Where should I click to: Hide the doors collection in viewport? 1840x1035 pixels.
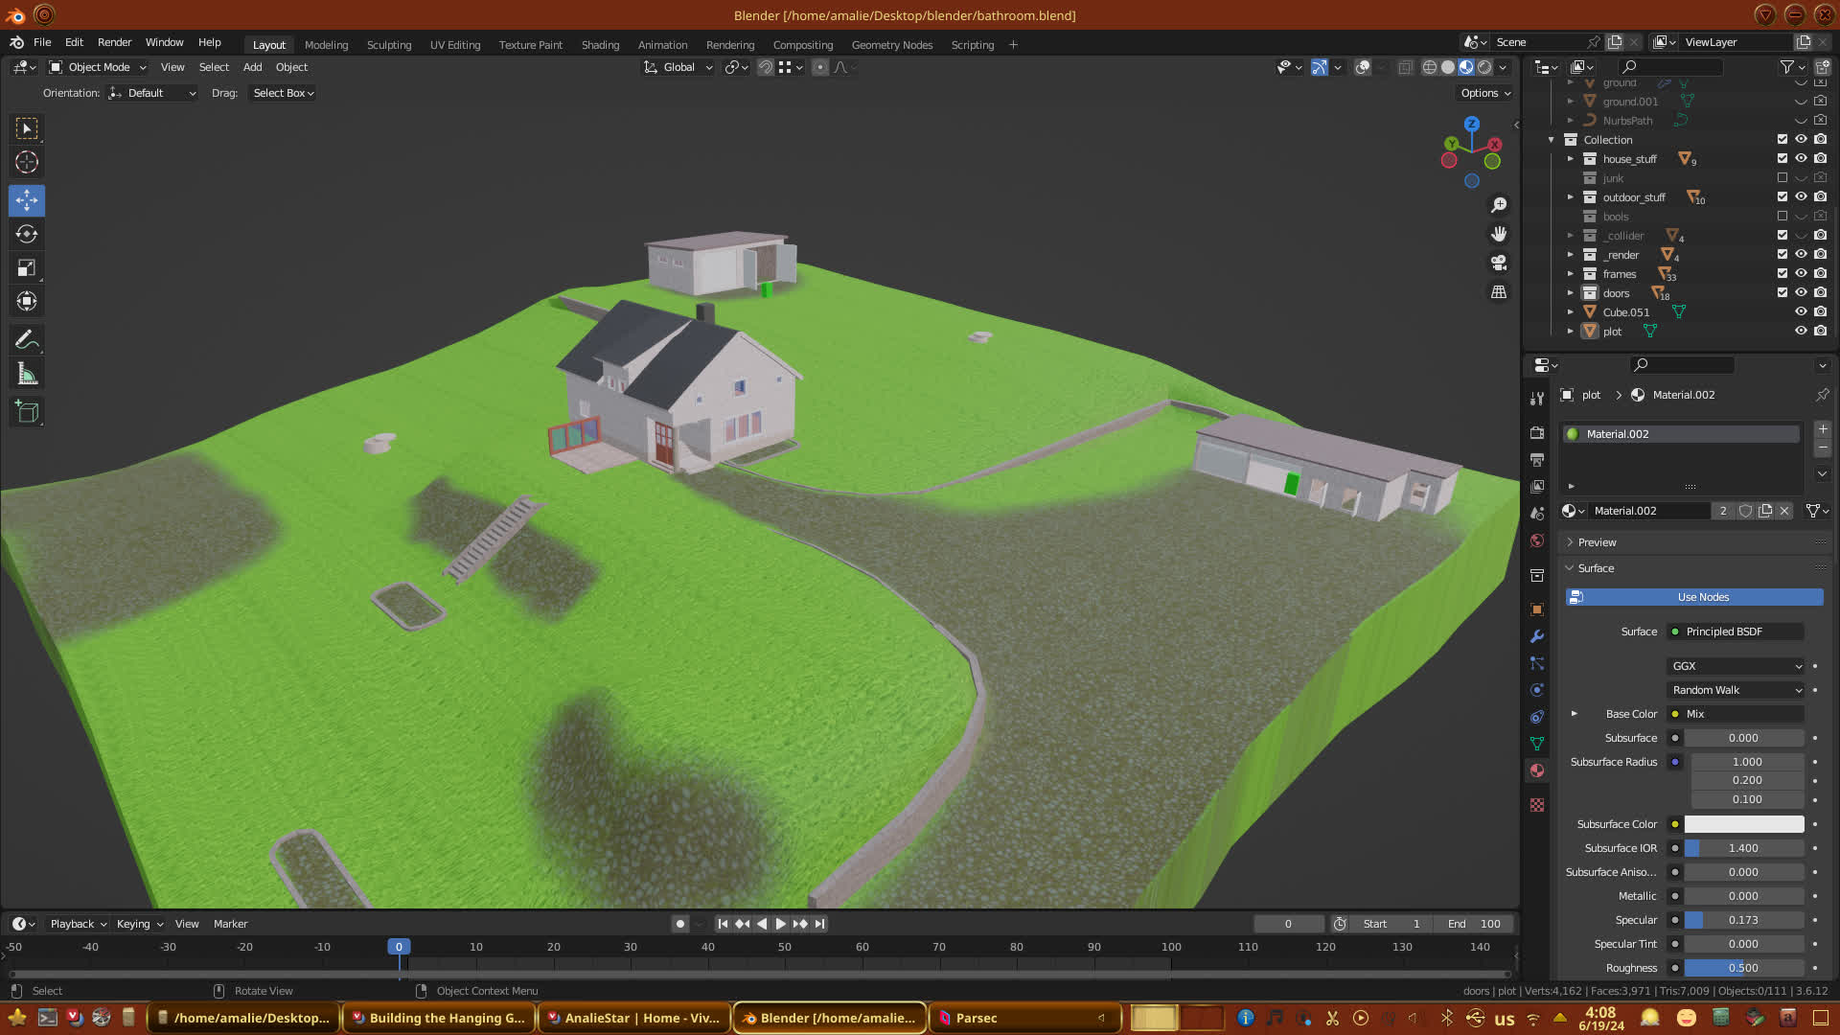[1801, 293]
